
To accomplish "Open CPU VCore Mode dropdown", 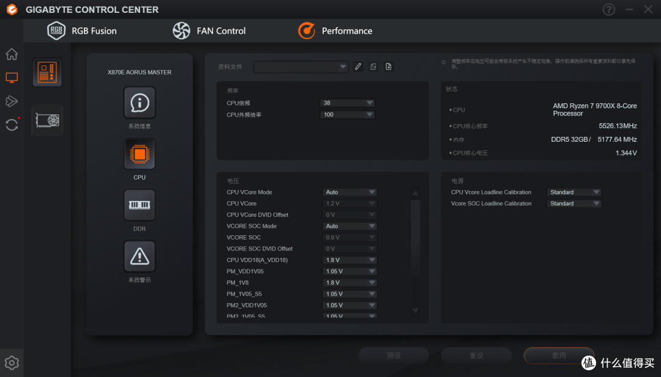I will coord(349,192).
